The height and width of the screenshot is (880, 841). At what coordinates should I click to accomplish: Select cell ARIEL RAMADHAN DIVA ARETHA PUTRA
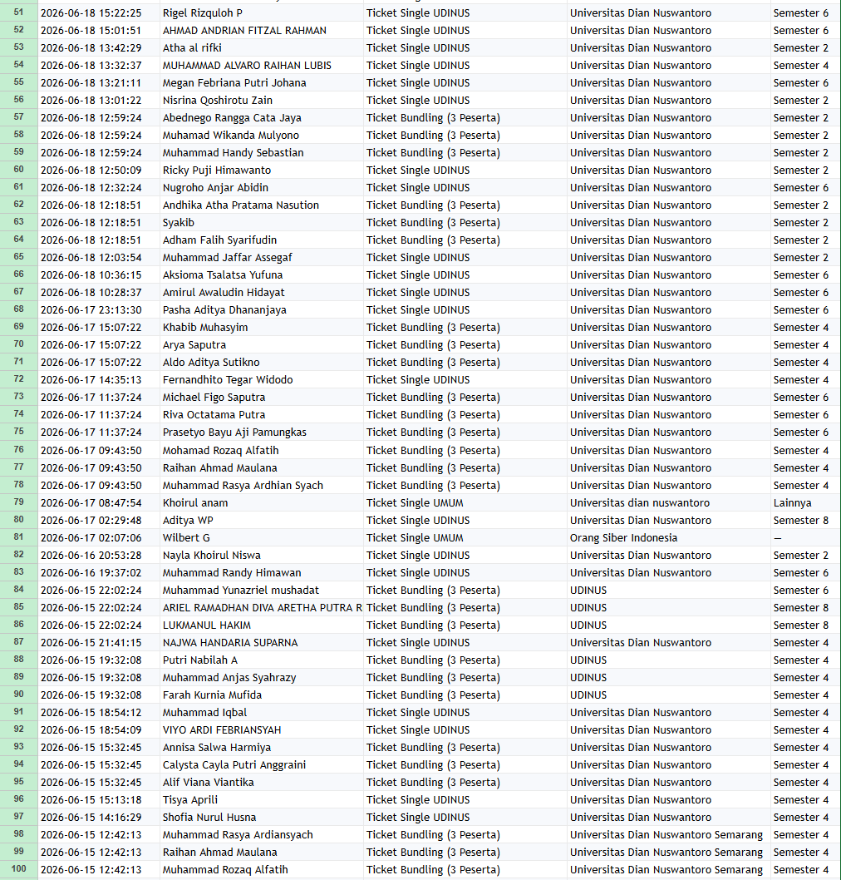[261, 607]
